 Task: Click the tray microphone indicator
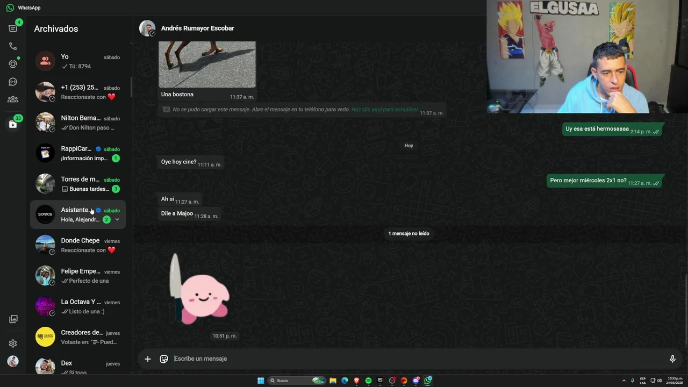click(633, 381)
